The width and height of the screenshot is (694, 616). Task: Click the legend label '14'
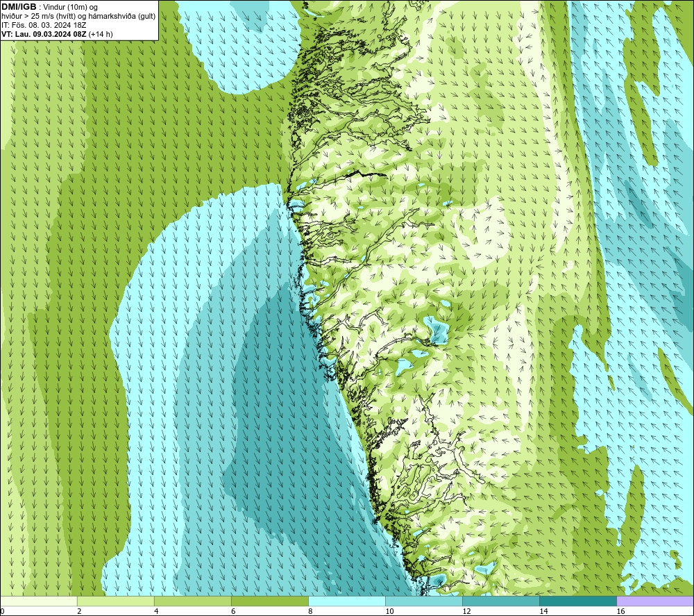pyautogui.click(x=543, y=611)
